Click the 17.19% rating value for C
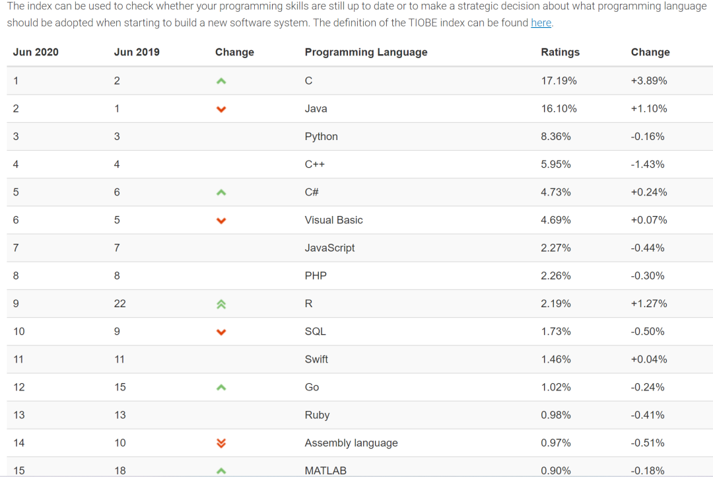The height and width of the screenshot is (477, 713). [x=559, y=81]
